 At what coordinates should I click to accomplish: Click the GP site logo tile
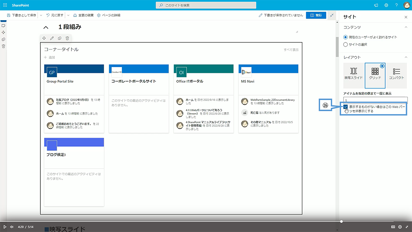coord(52,72)
